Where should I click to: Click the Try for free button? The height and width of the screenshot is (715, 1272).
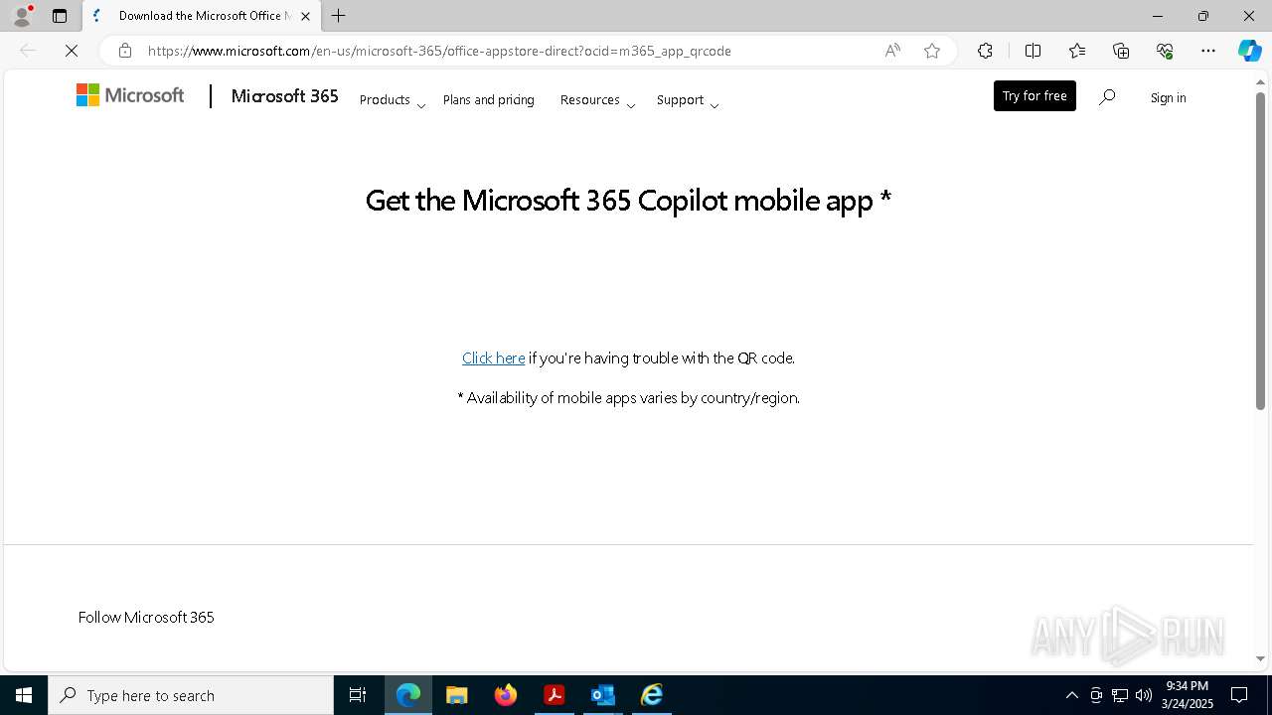(1034, 96)
